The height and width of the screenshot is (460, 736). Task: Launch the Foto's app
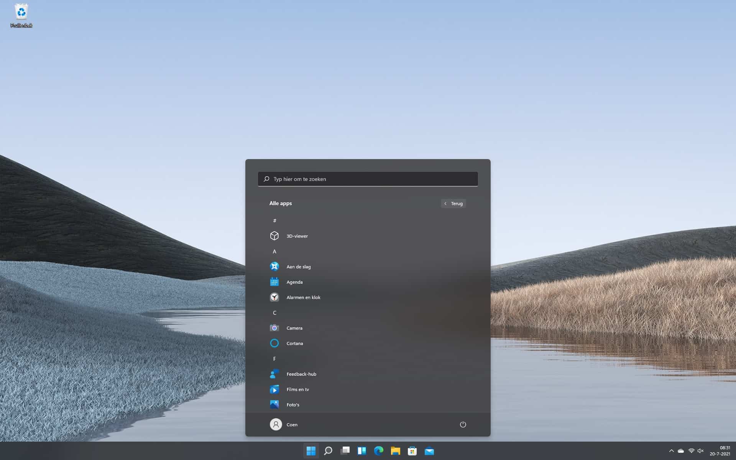point(292,404)
